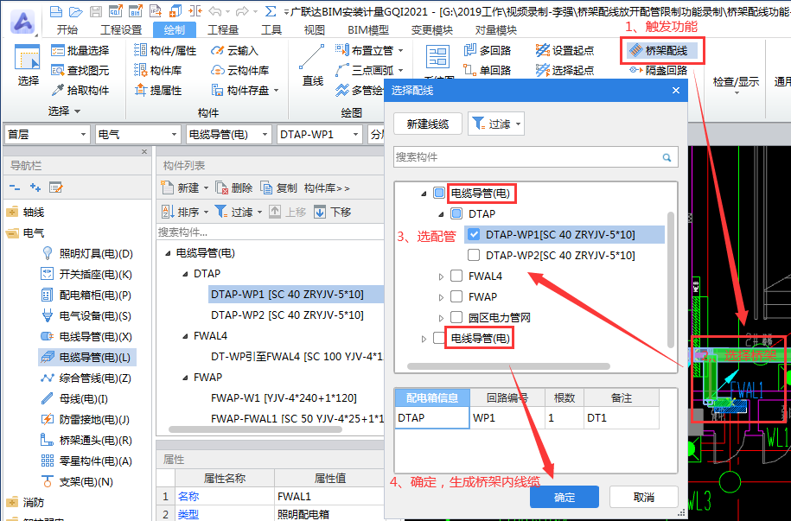Check the DTAP-WP2 checkbox

pyautogui.click(x=473, y=255)
